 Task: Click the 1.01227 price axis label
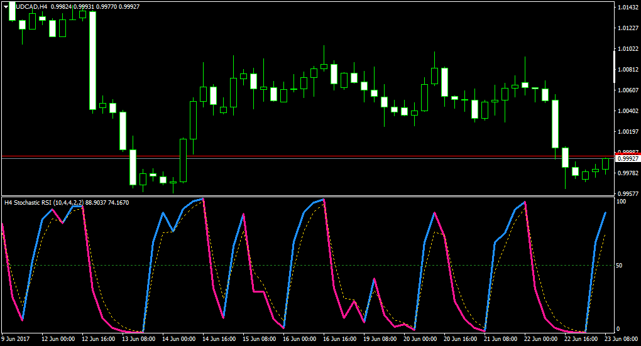(x=628, y=28)
